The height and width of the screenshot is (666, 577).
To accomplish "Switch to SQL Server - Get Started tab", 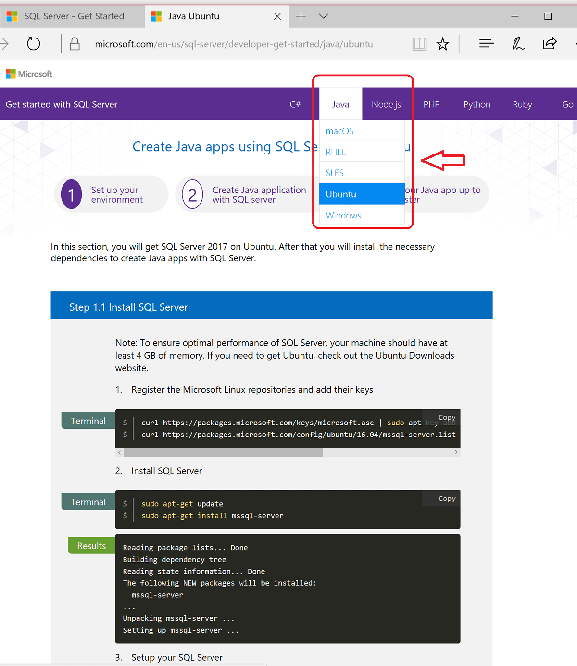I will tap(72, 16).
